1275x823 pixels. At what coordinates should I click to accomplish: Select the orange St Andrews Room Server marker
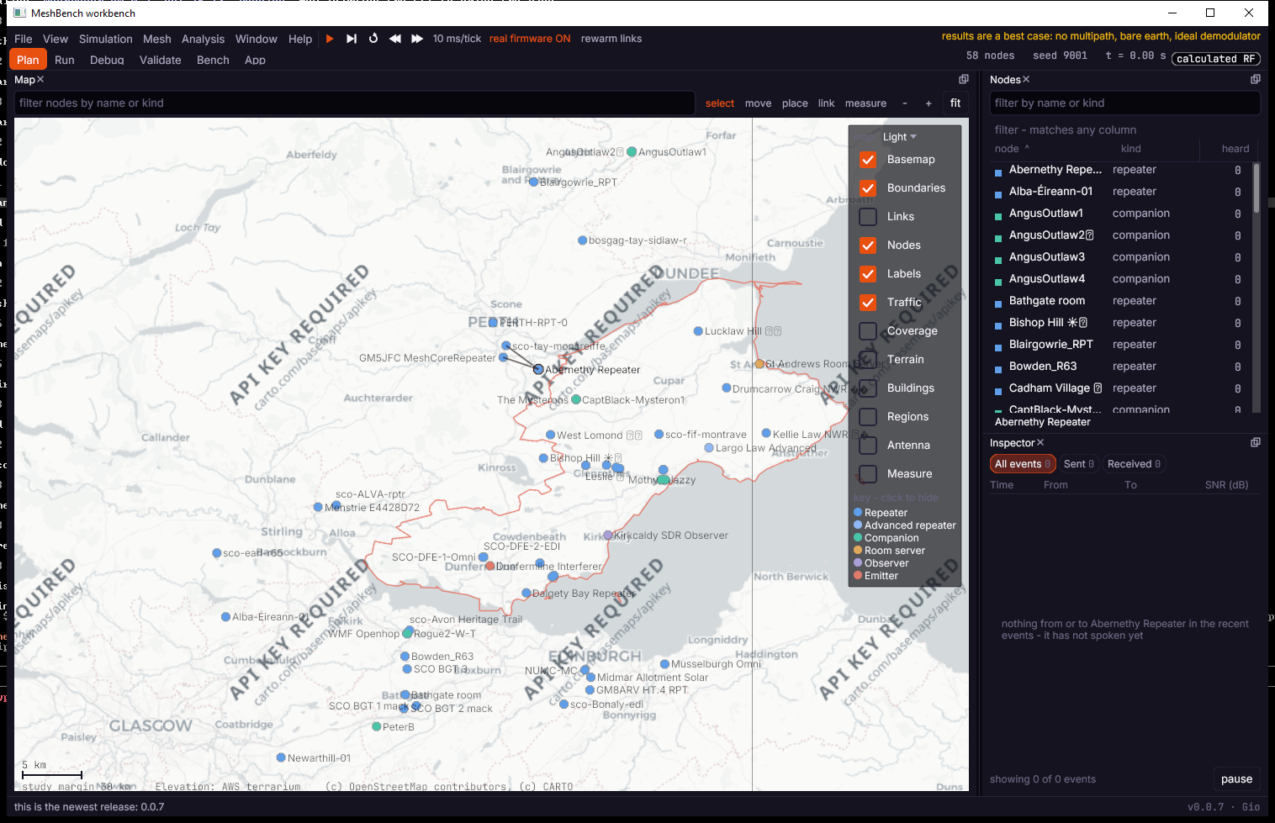[759, 364]
